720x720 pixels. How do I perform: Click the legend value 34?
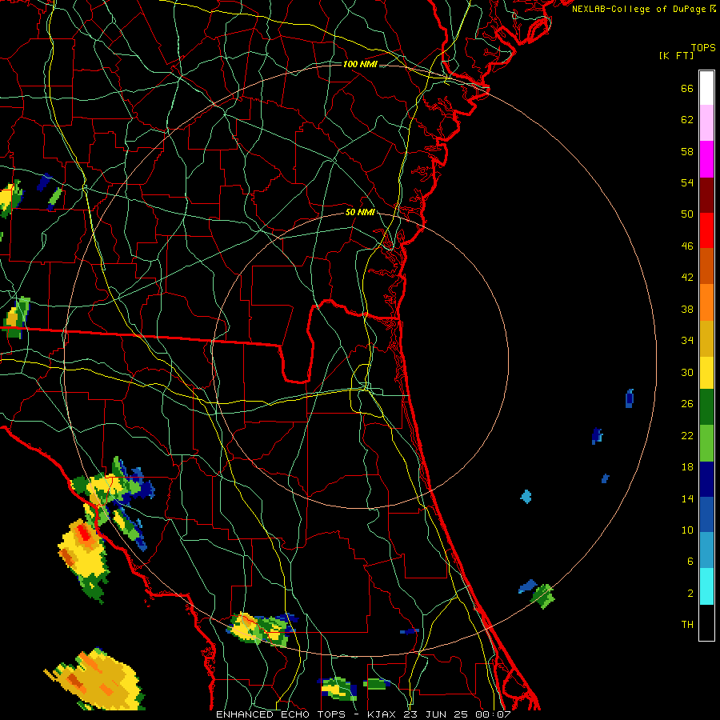tap(687, 341)
